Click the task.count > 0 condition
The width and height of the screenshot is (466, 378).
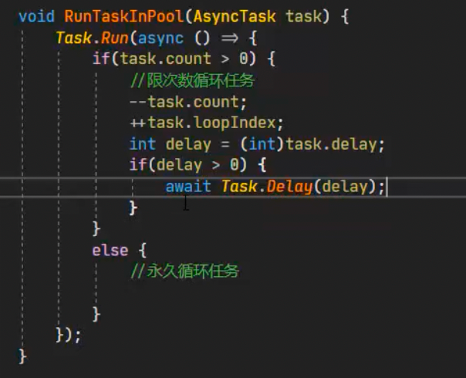[x=184, y=59]
